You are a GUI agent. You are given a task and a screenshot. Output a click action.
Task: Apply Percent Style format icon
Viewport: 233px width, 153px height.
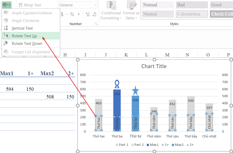(72, 15)
